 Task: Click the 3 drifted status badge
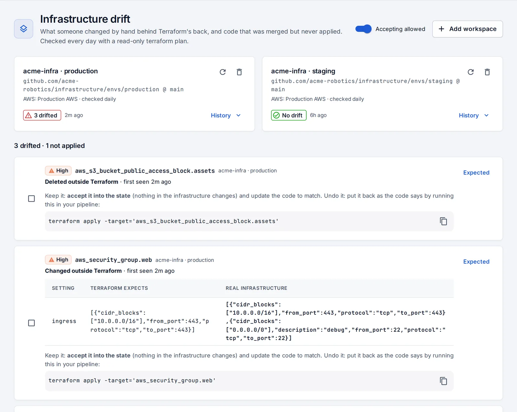(42, 115)
